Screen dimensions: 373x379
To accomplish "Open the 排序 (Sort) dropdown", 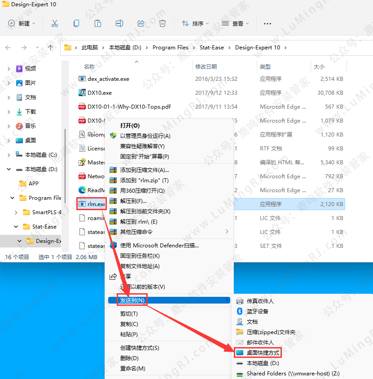I will click(194, 23).
